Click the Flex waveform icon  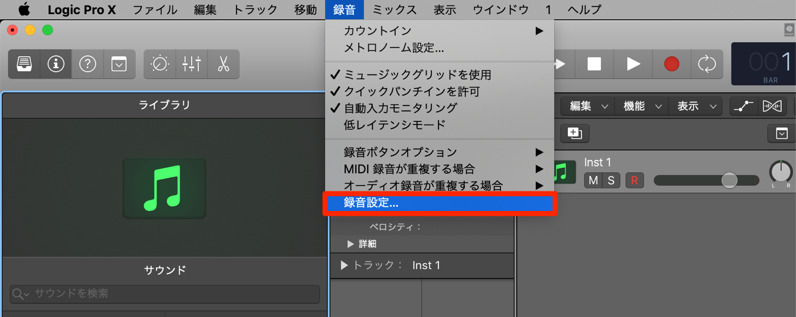(x=772, y=107)
